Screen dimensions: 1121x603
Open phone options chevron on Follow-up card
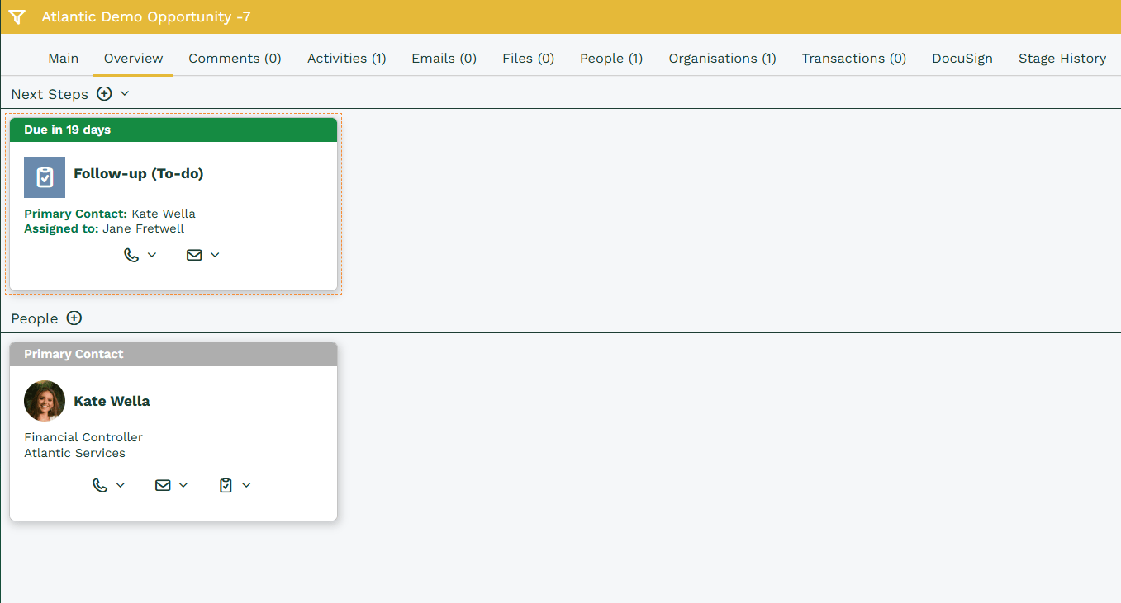click(x=152, y=255)
